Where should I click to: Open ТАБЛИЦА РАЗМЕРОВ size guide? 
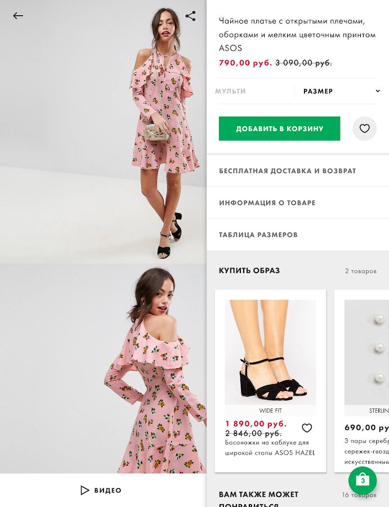[x=298, y=235]
